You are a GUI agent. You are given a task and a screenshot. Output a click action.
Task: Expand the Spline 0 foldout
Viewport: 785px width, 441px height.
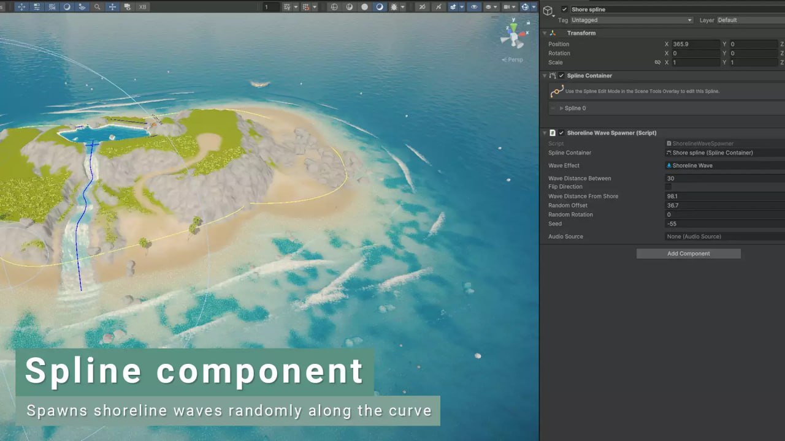tap(562, 108)
